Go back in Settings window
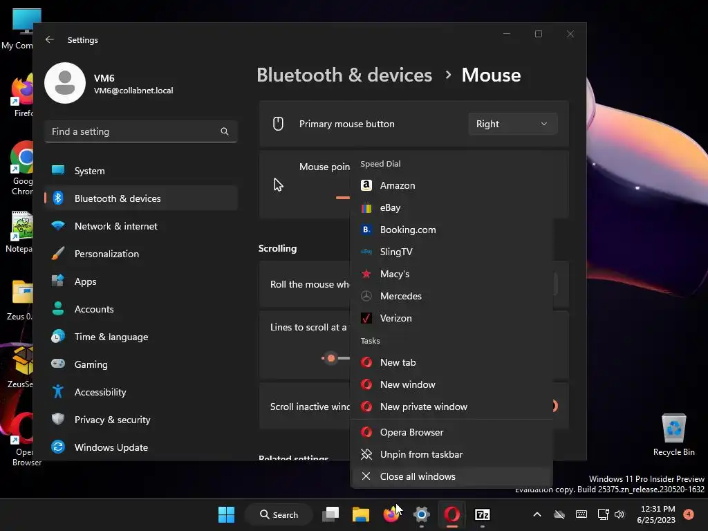Viewport: 708px width, 531px height. tap(50, 39)
